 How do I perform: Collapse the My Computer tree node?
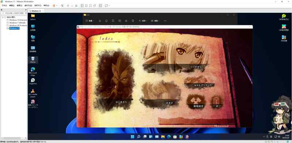pyautogui.click(x=3, y=17)
